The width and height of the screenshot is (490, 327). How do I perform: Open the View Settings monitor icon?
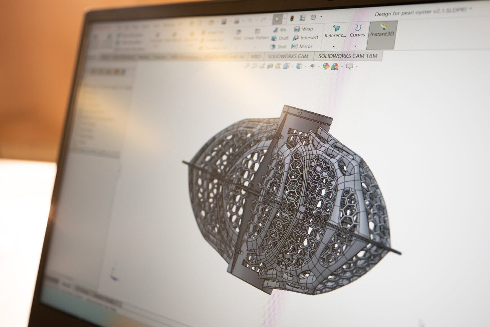pyautogui.click(x=350, y=66)
